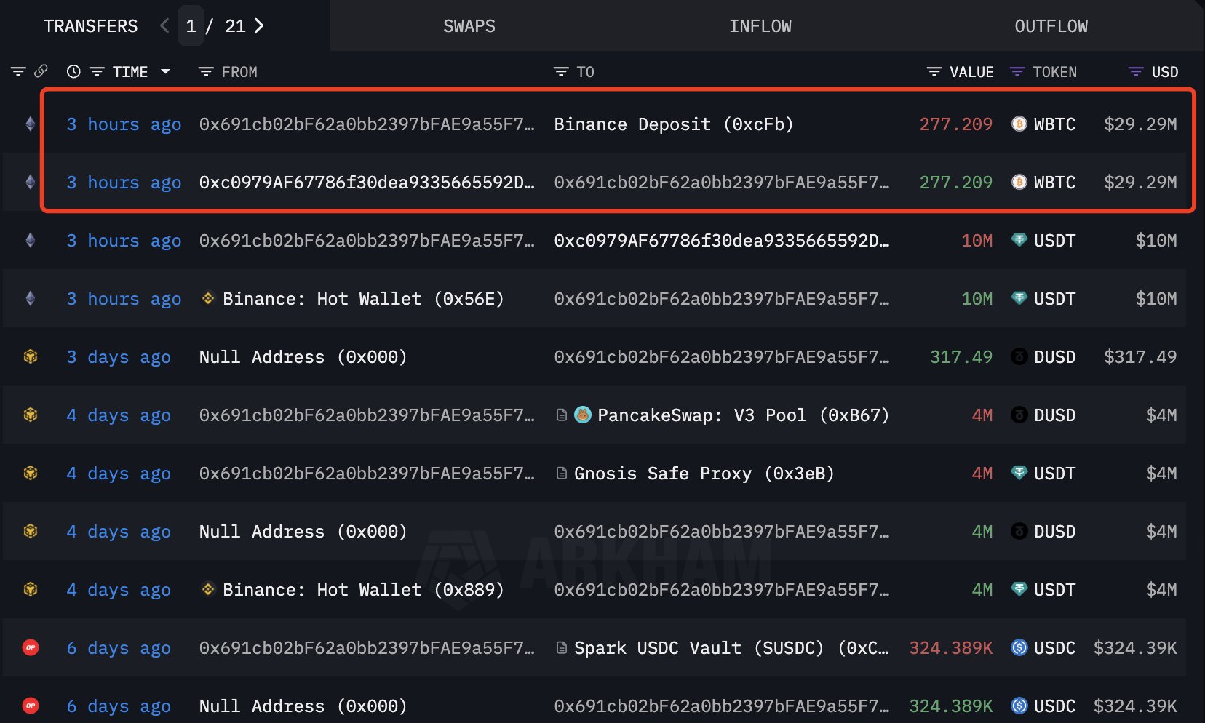Click the 317.49 DUSD value

point(961,357)
